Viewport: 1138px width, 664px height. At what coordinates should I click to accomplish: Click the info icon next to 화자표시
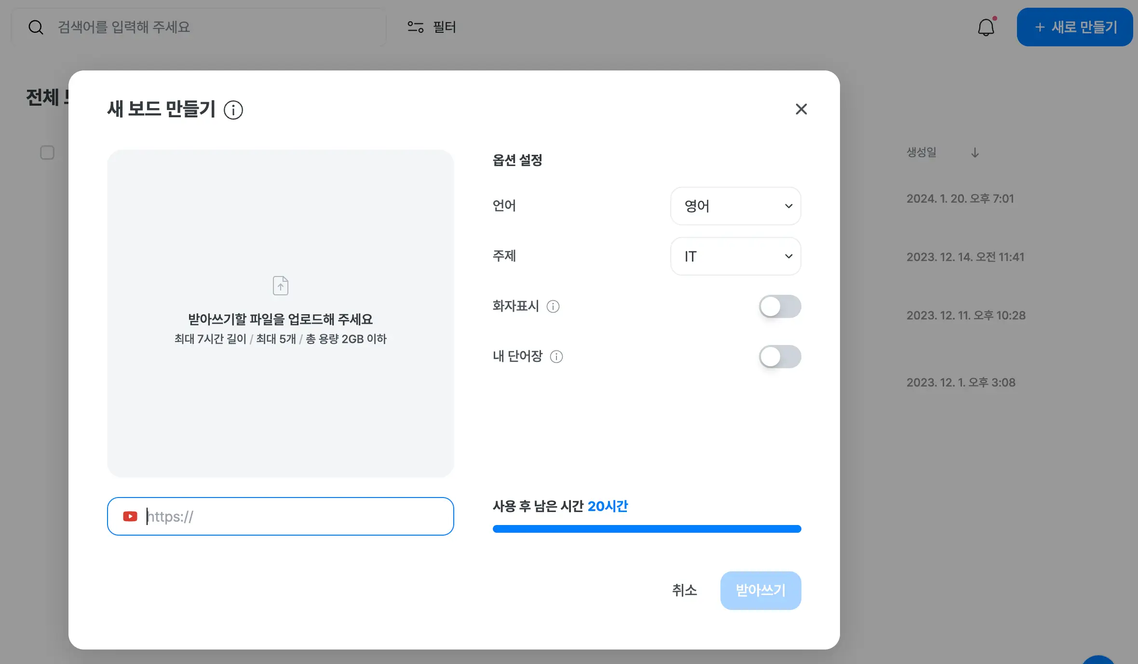(553, 306)
